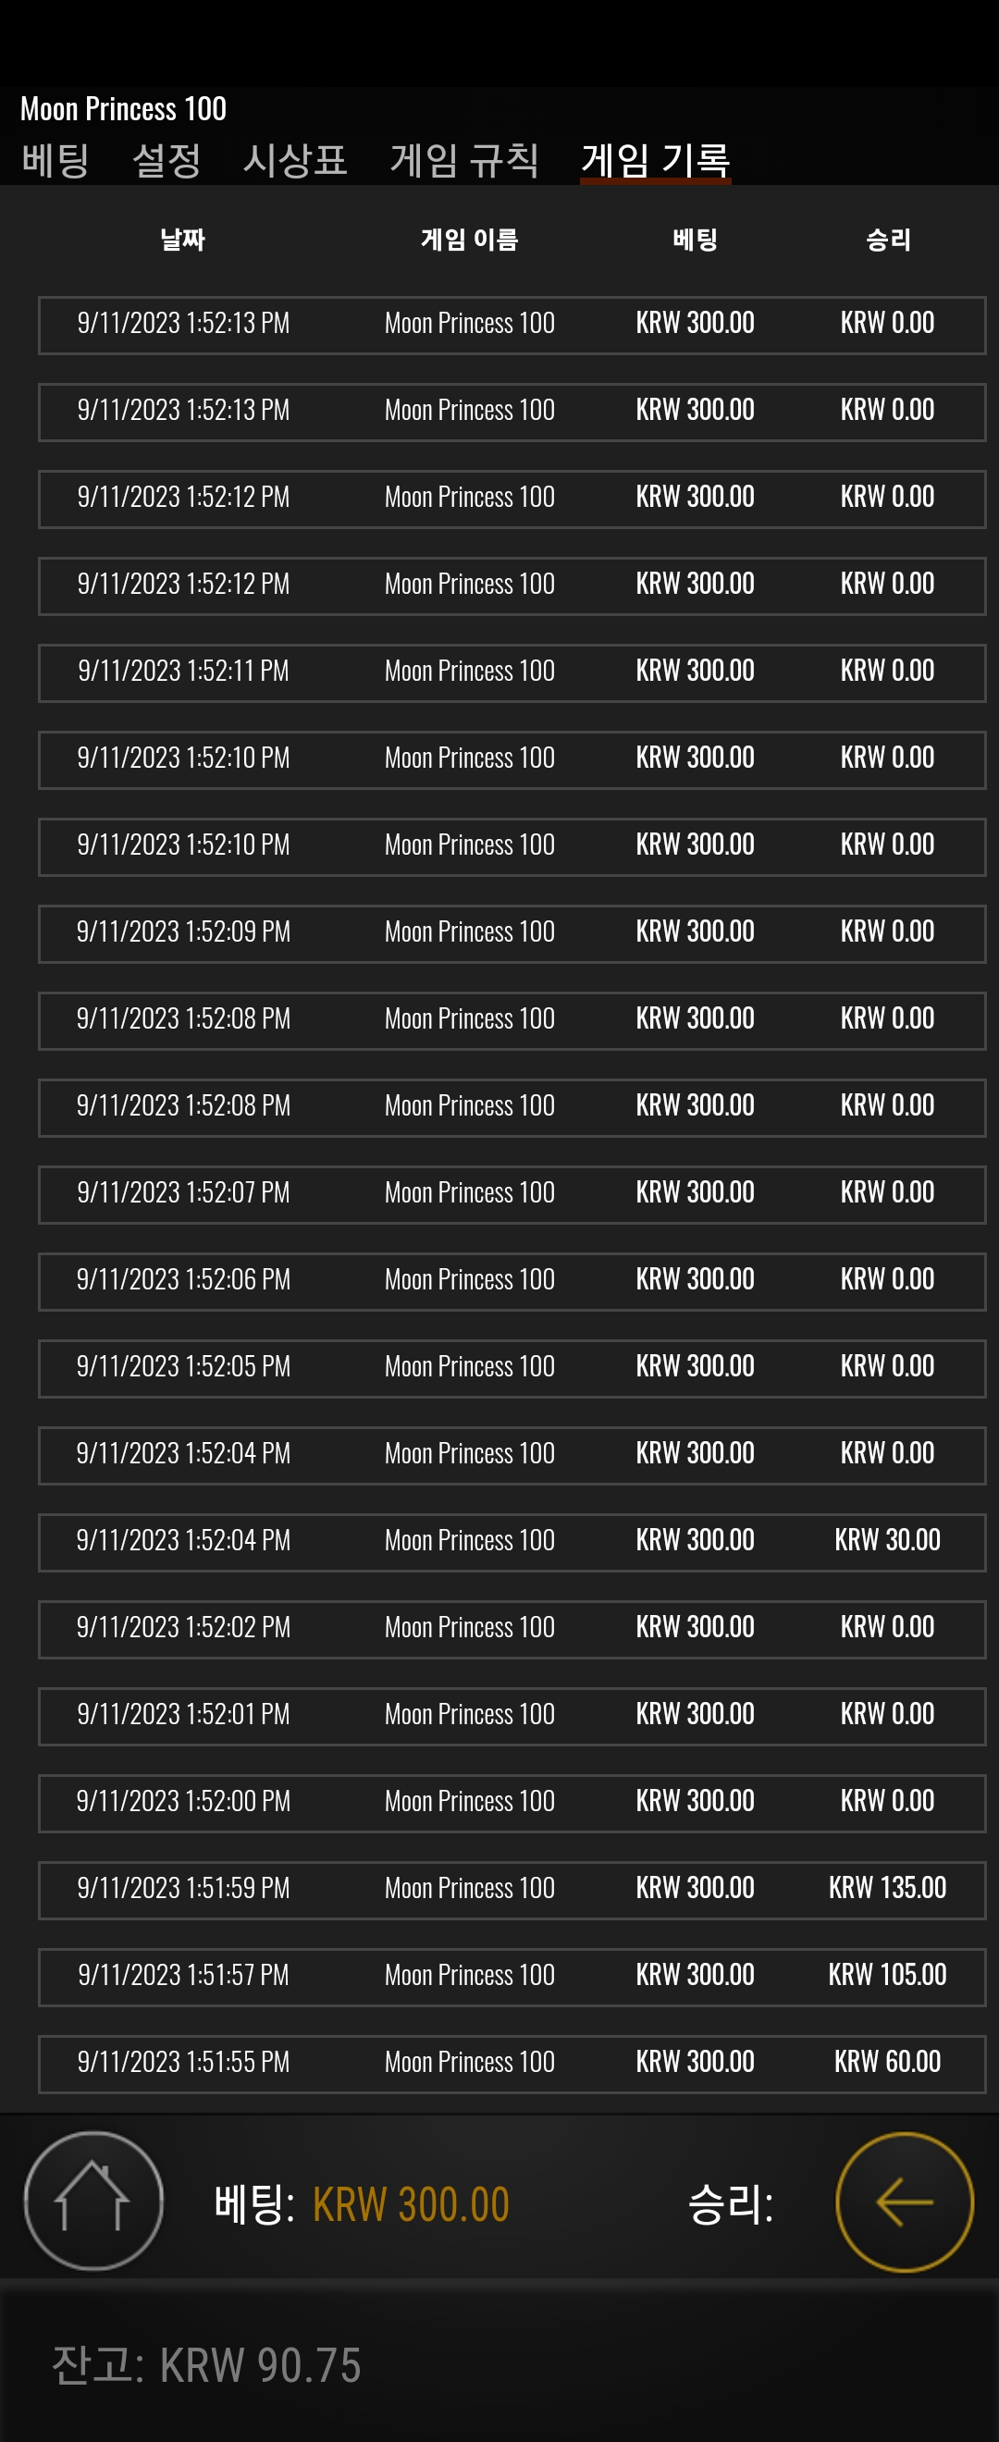
Task: Select the 게임 규칙 tab
Action: coord(464,159)
